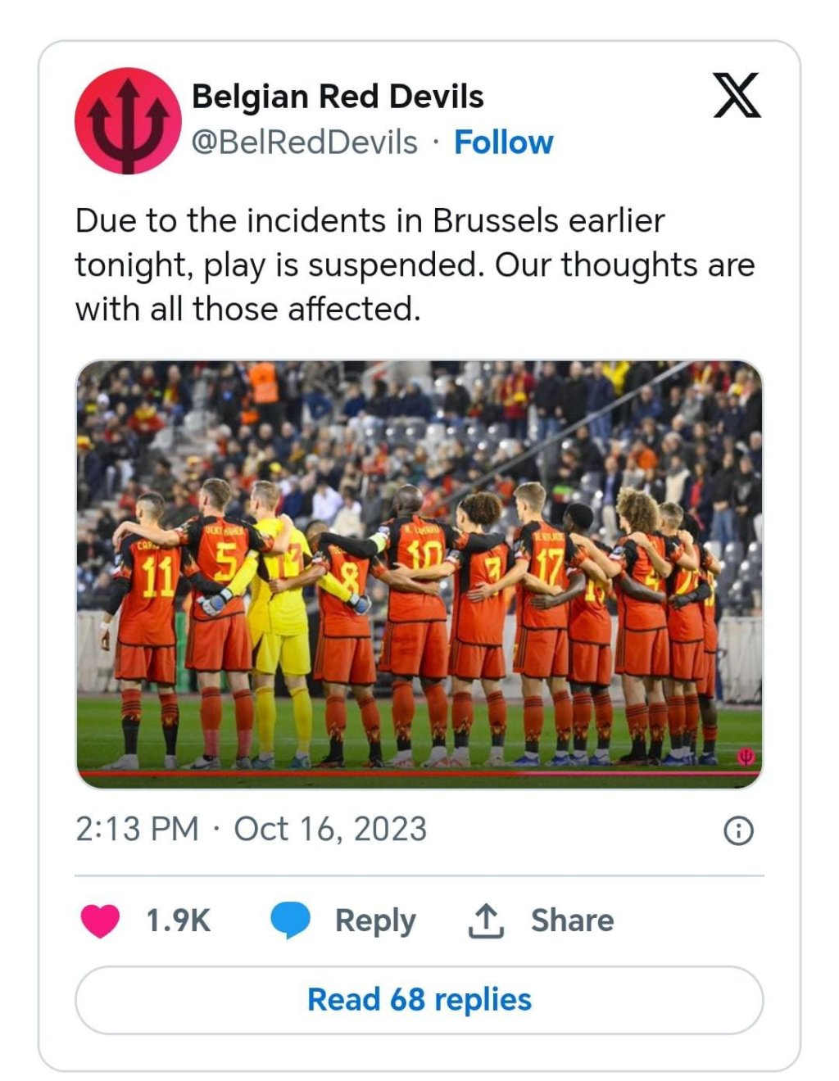
Task: Open the Belgian Red Devils display name
Action: [338, 97]
